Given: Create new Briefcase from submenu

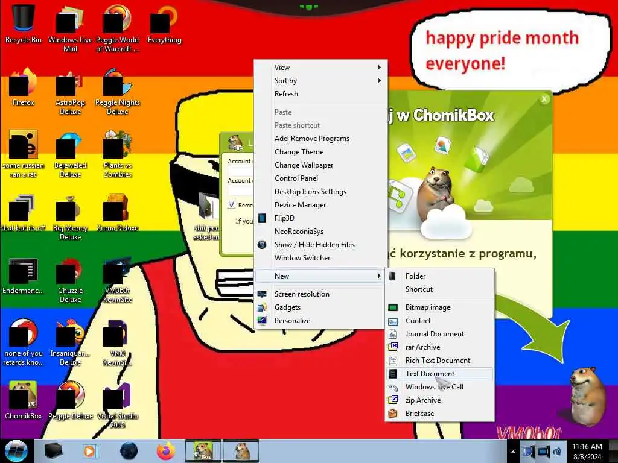Looking at the screenshot, I should [439, 414].
